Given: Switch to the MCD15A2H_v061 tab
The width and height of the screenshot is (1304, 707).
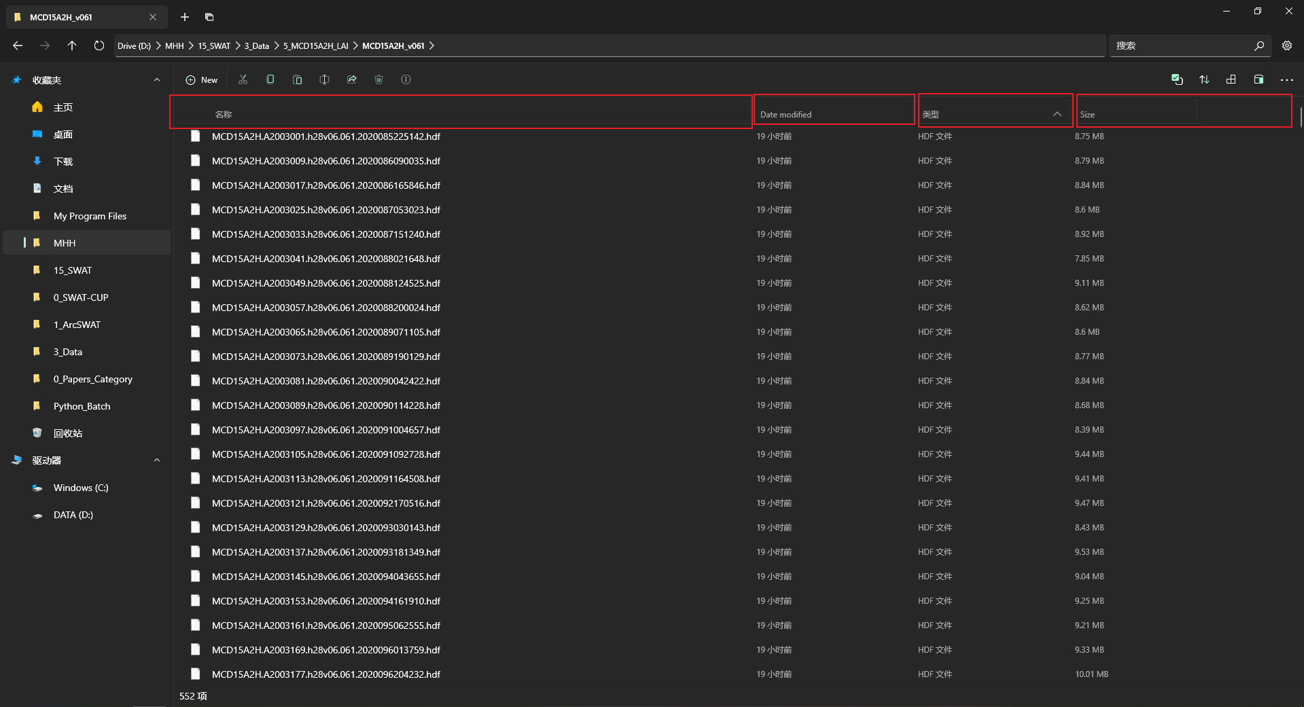Looking at the screenshot, I should [x=75, y=17].
